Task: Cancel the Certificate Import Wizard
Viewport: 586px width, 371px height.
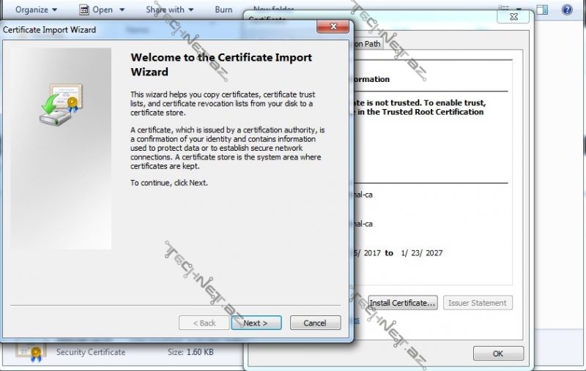Action: coord(315,323)
